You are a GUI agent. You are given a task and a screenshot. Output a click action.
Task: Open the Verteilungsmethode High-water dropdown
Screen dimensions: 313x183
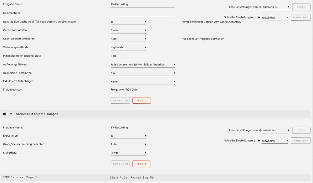tap(128, 47)
